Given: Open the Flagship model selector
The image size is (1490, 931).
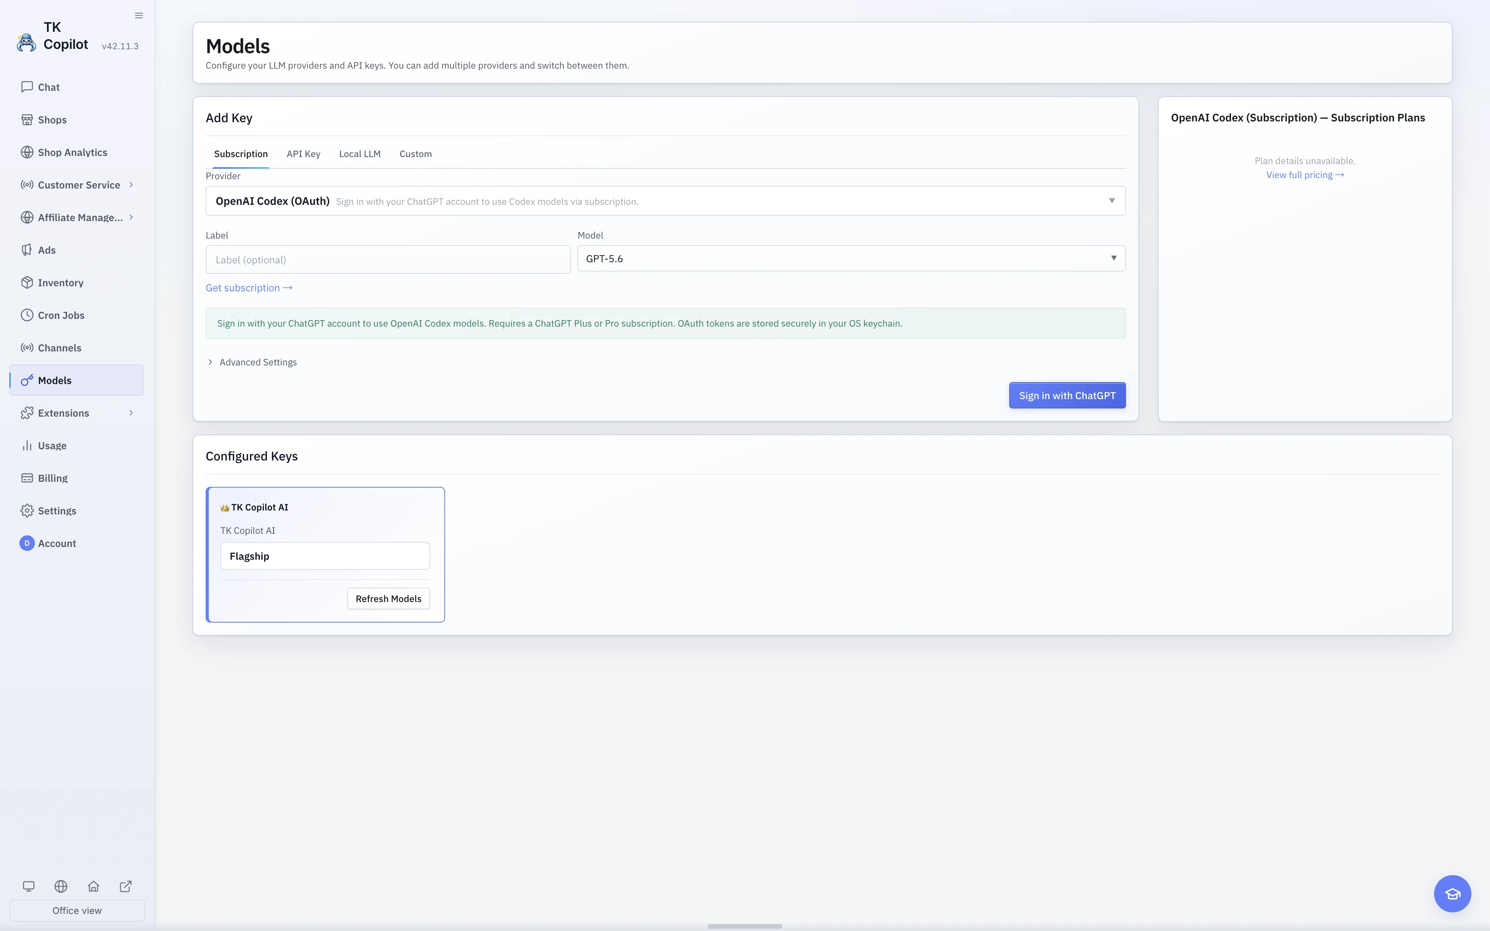Looking at the screenshot, I should [x=325, y=556].
